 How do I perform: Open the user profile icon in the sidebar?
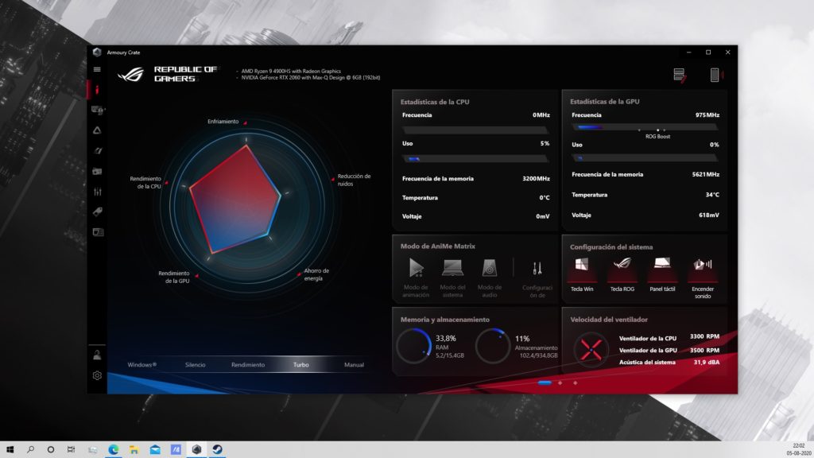pos(97,355)
